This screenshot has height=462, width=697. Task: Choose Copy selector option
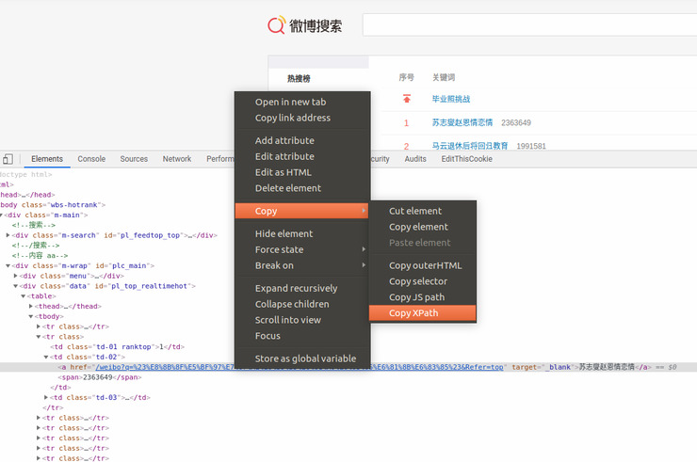tap(418, 281)
